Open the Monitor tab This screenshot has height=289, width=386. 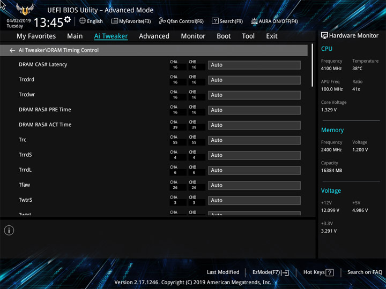[193, 36]
